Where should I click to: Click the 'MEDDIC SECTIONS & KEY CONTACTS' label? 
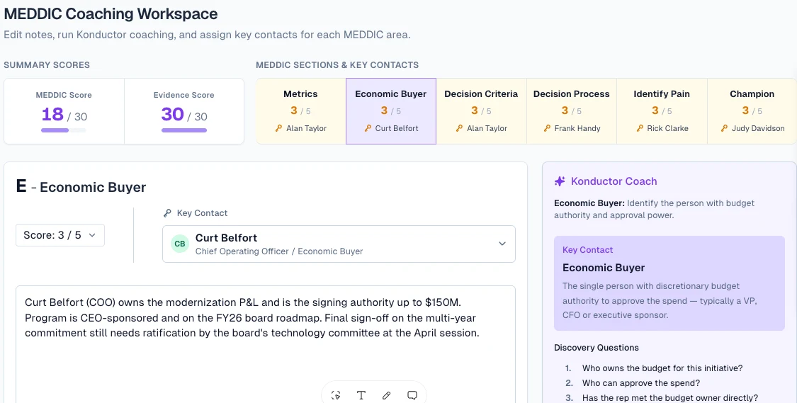tap(337, 65)
